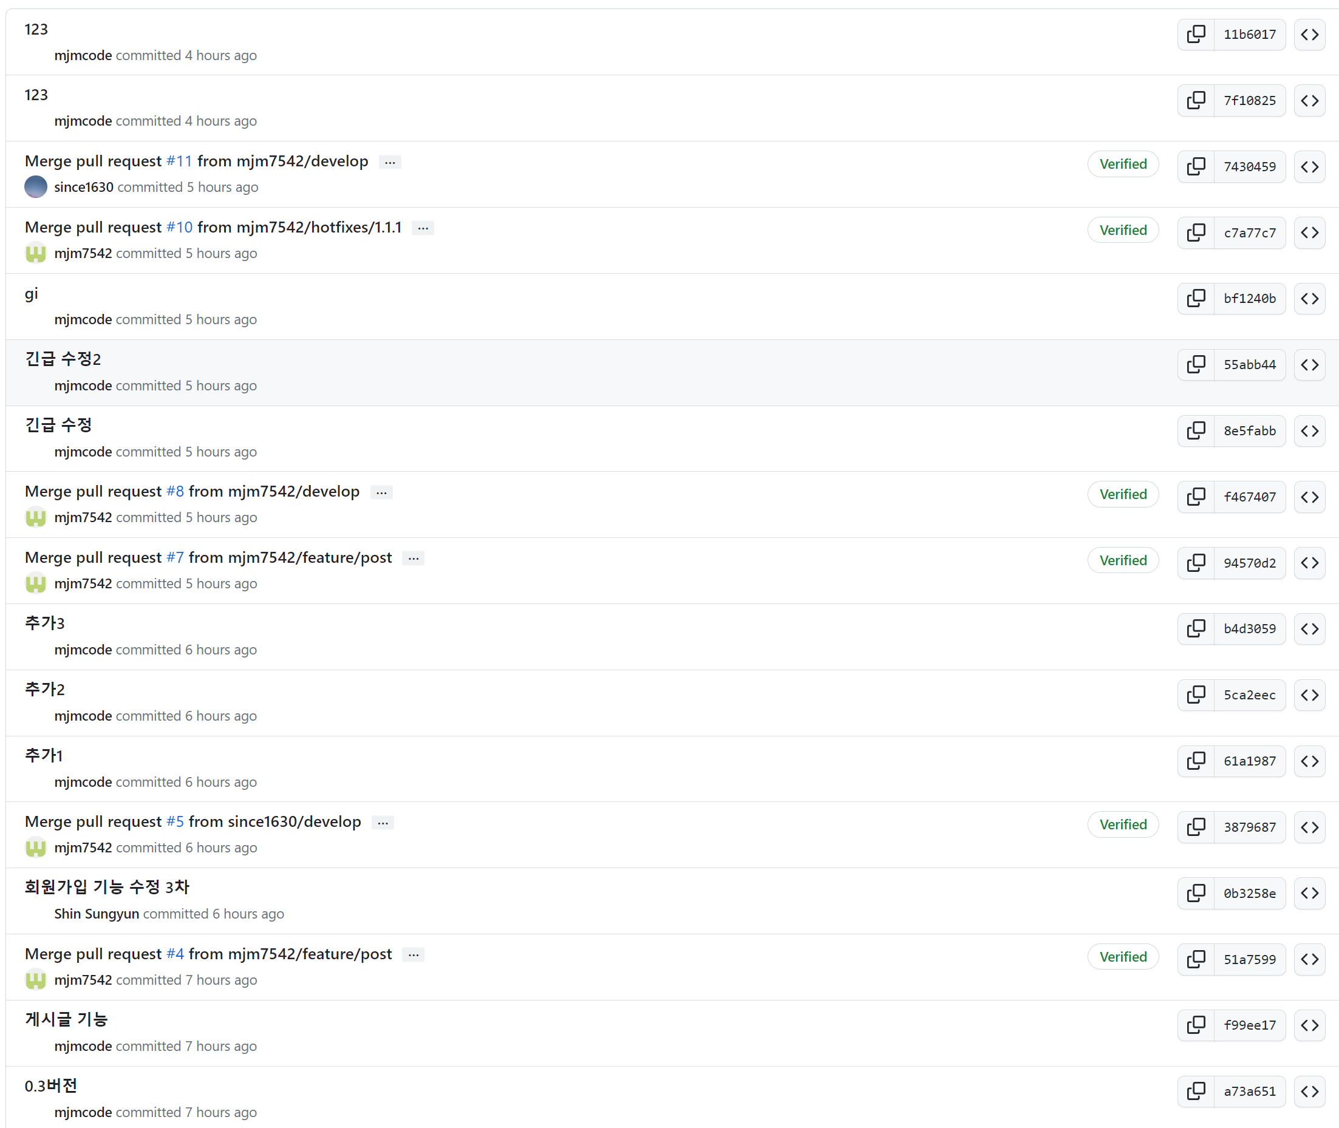The width and height of the screenshot is (1339, 1128).
Task: Open since1630 user avatar
Action: [x=36, y=187]
